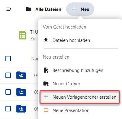Click the Beschreibung hinzufügen document icon

coord(46,70)
